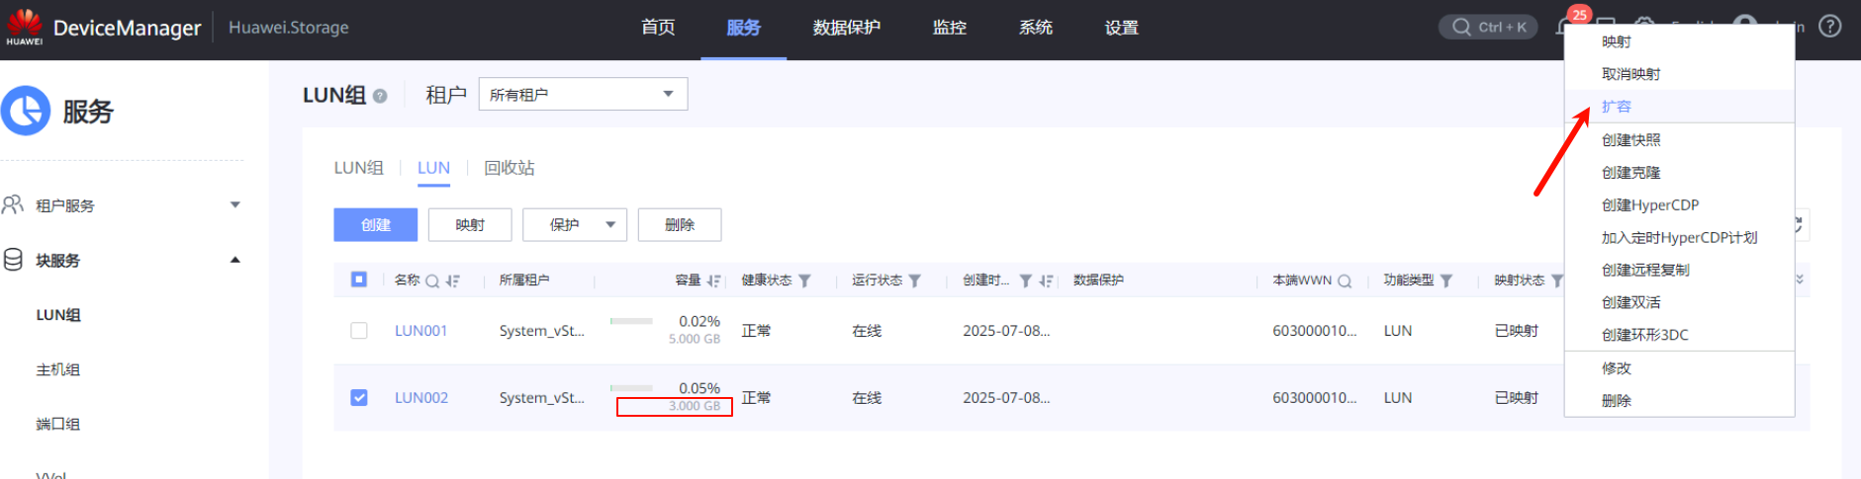Open the 保护 dropdown button
Screen dimensions: 1861x479
(x=574, y=225)
